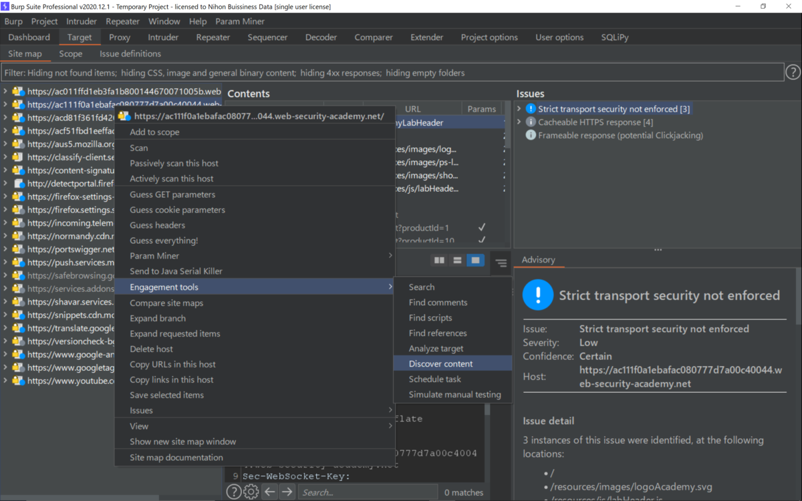Viewport: 802px width, 501px height.
Task: Choose Actively scan this host
Action: point(255,178)
